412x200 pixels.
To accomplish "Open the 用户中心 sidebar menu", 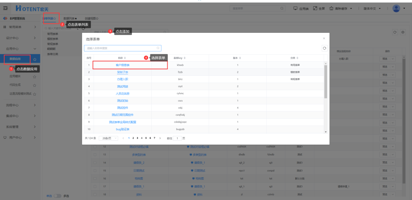I will point(20,138).
